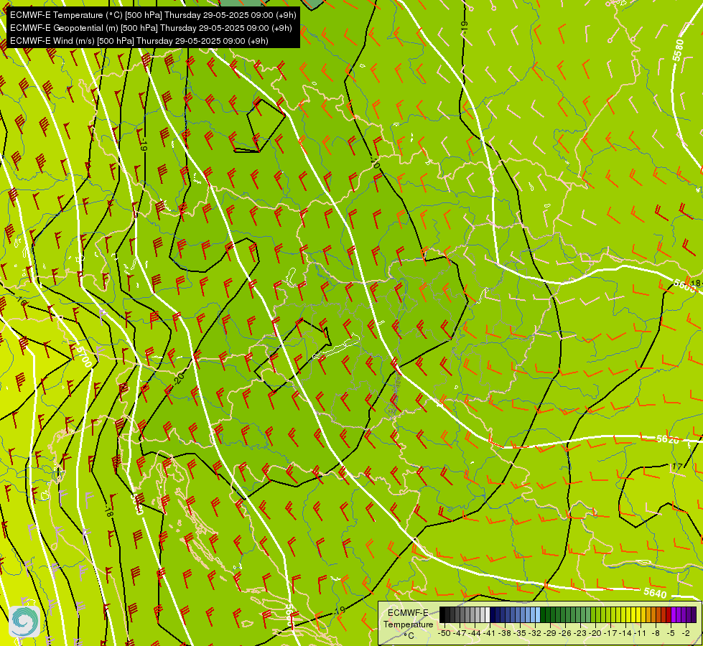Click the black swatch at the legend start
This screenshot has height=646, width=703.
point(442,614)
